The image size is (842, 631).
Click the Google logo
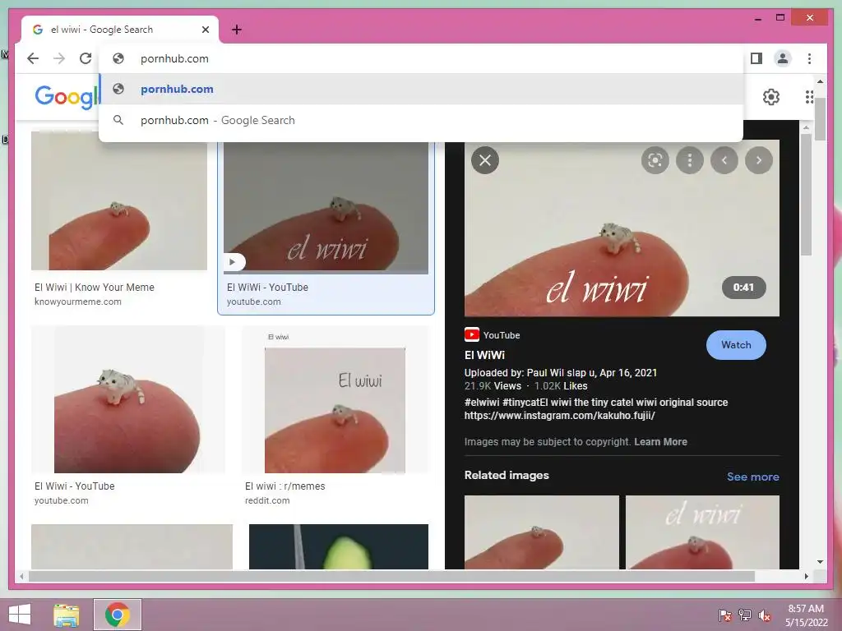pyautogui.click(x=66, y=97)
